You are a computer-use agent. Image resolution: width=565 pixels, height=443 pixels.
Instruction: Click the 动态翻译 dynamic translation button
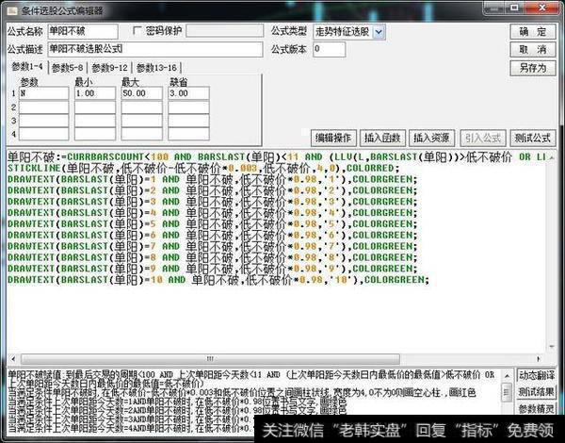point(538,375)
